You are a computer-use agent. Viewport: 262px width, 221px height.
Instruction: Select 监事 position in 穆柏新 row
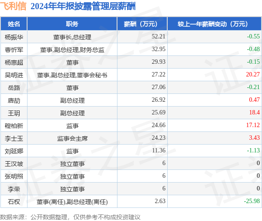(x=72, y=126)
